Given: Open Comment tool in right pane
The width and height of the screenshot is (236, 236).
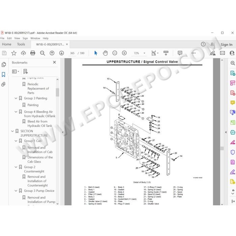Looking at the screenshot, I should [x=233, y=102].
